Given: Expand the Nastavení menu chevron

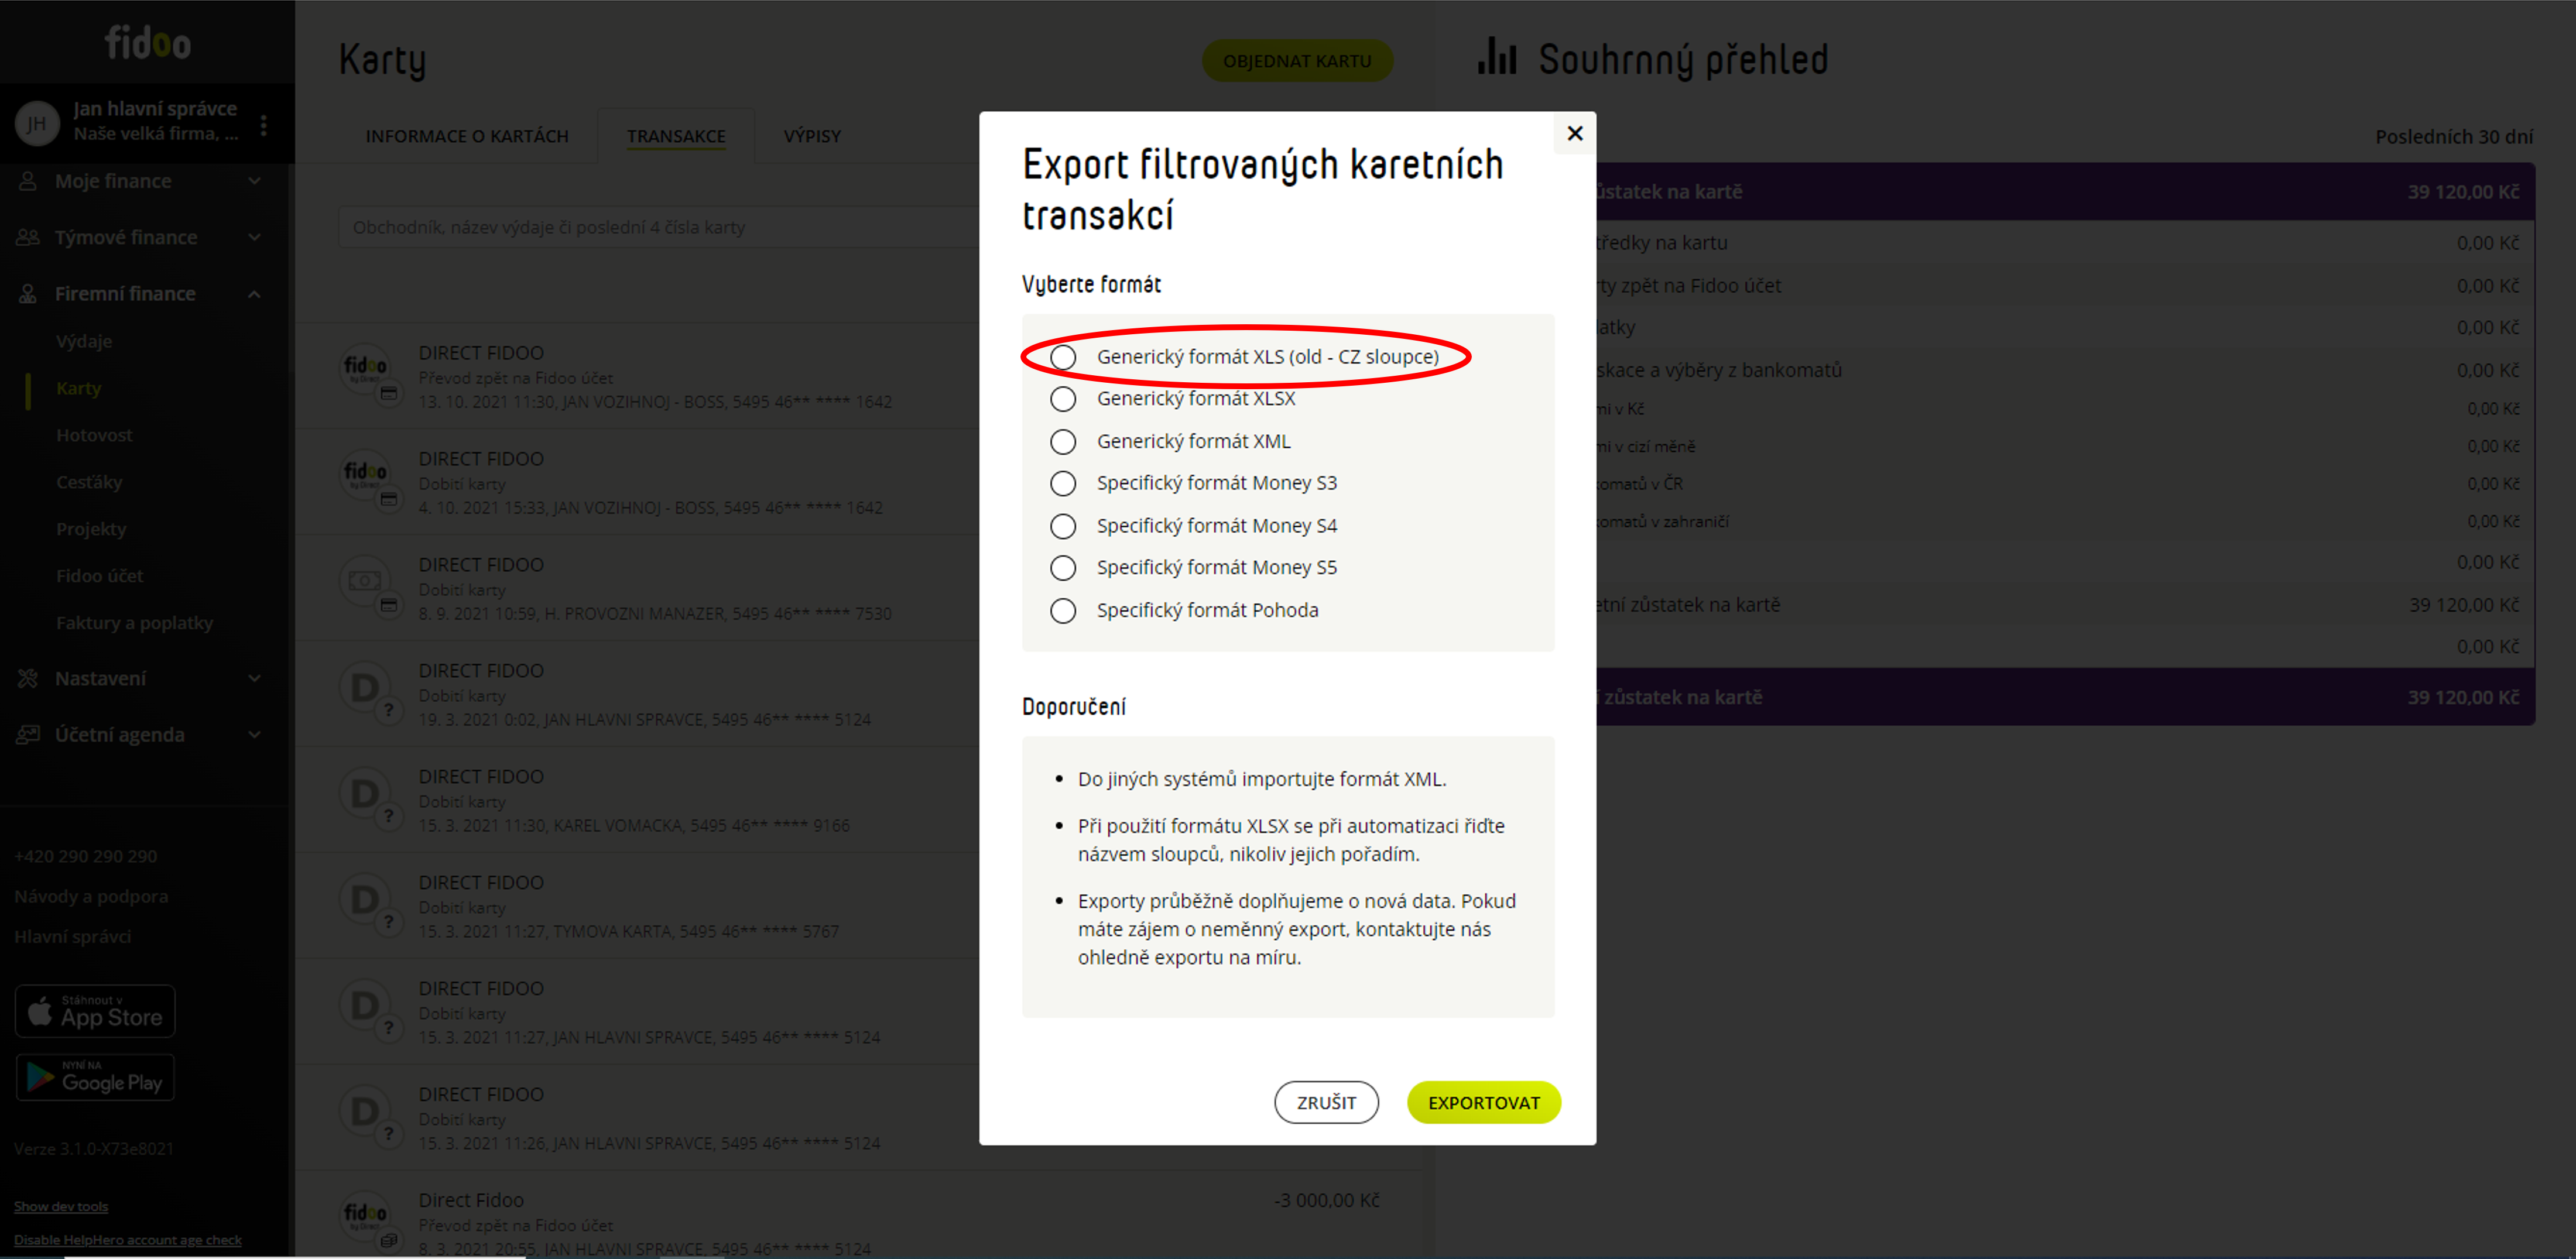Looking at the screenshot, I should click(x=254, y=678).
